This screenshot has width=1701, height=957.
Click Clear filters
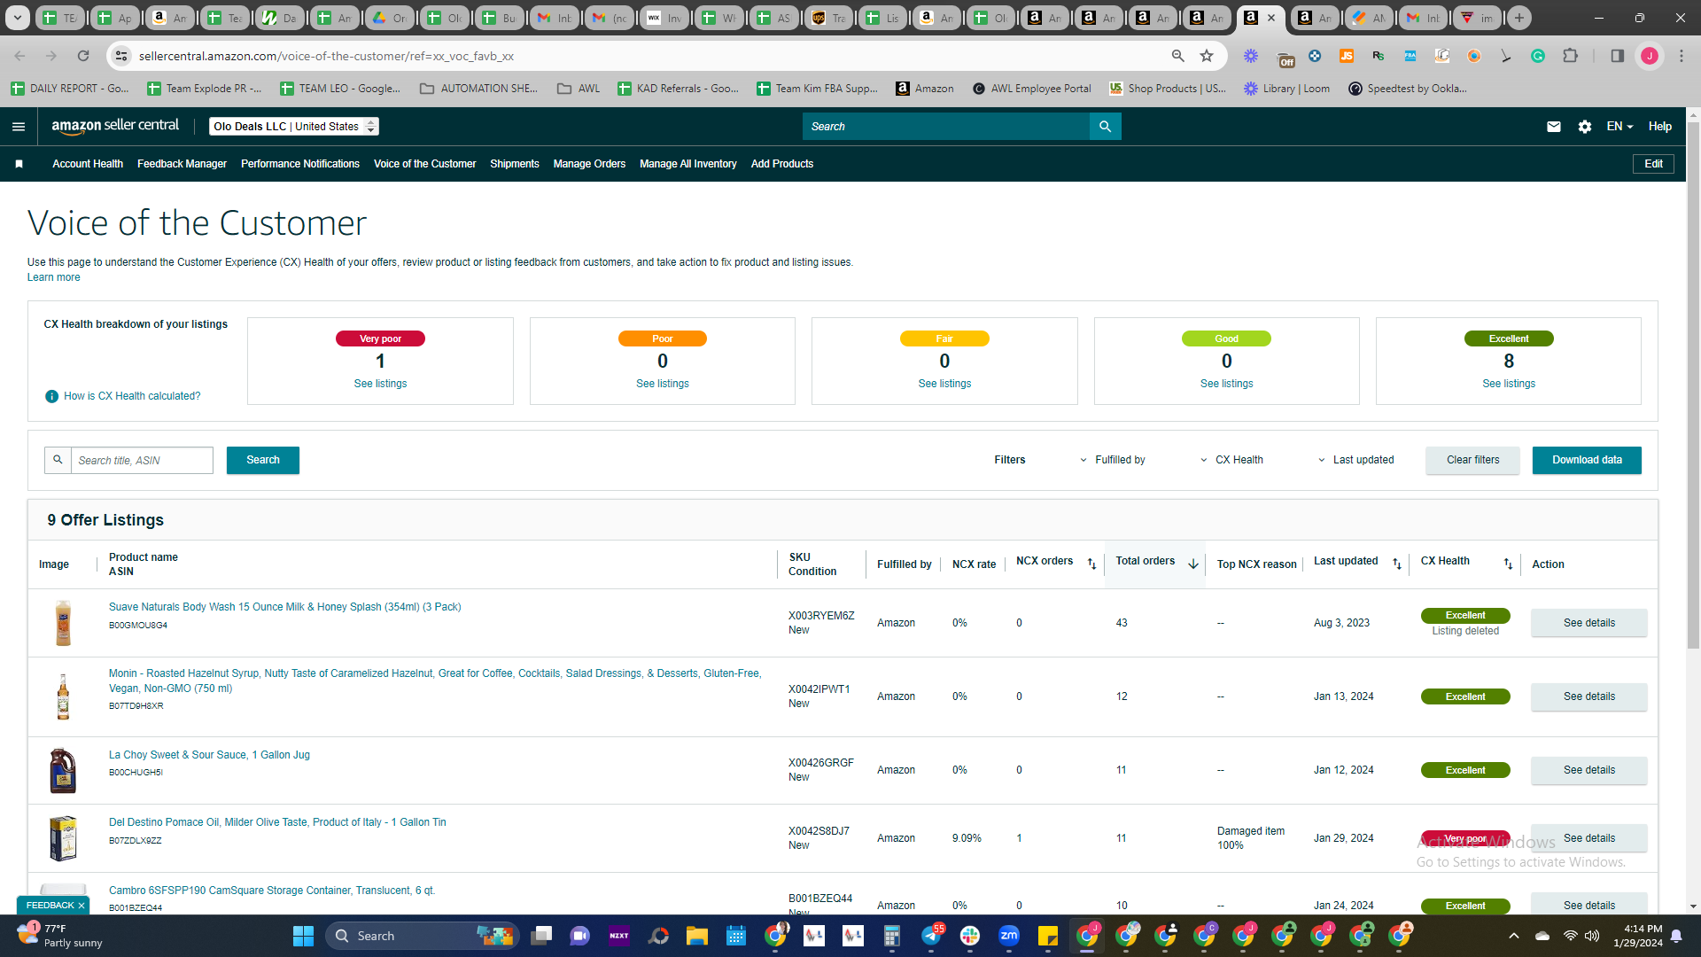pyautogui.click(x=1472, y=460)
